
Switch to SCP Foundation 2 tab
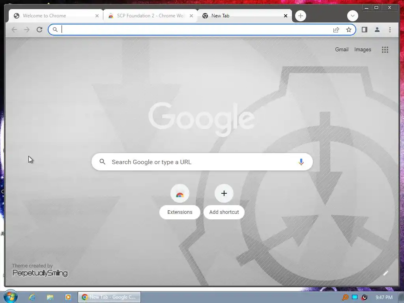tap(150, 16)
